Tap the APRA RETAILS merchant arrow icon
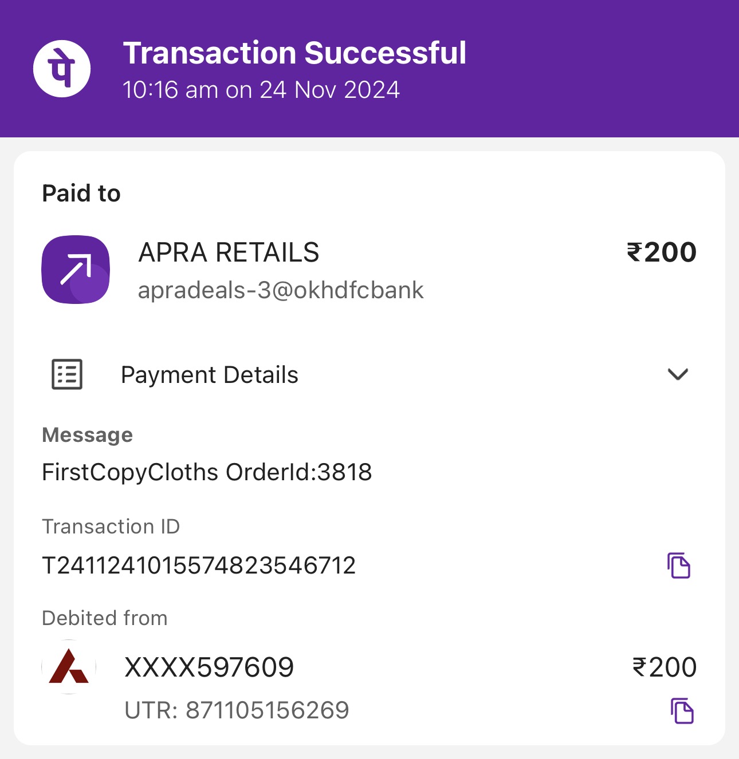Viewport: 739px width, 759px height. pyautogui.click(x=76, y=270)
